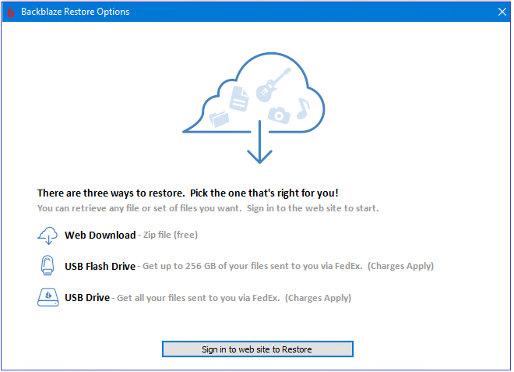Select the USB Flash Drive icon
514x372 pixels.
pyautogui.click(x=48, y=265)
